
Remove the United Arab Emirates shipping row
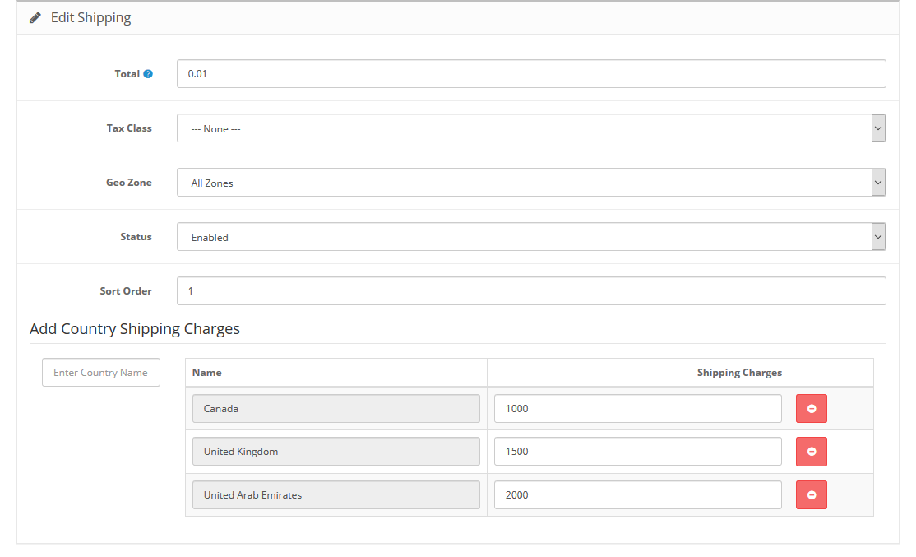point(812,495)
